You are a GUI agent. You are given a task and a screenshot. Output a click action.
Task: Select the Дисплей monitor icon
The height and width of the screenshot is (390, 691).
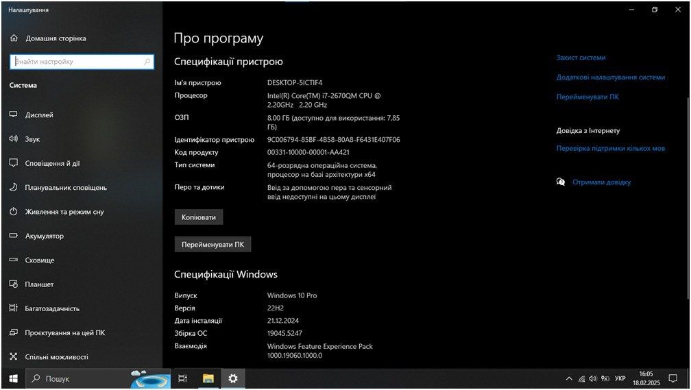pos(14,114)
